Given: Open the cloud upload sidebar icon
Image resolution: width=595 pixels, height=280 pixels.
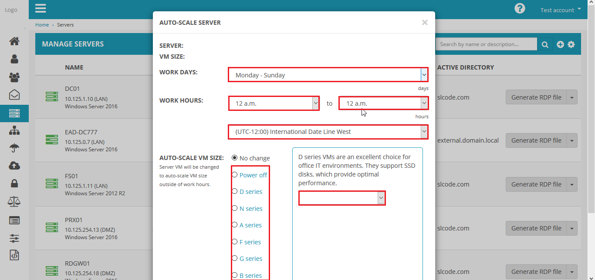Looking at the screenshot, I should (x=14, y=166).
